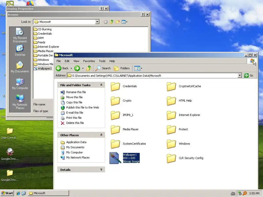Open Forward button history dropdown arrow

pos(83,68)
